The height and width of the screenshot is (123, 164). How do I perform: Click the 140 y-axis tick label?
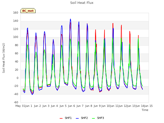(16, 21)
